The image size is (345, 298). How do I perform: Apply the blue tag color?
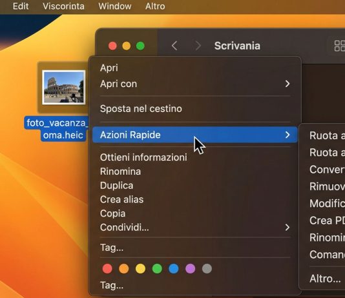[x=174, y=268]
